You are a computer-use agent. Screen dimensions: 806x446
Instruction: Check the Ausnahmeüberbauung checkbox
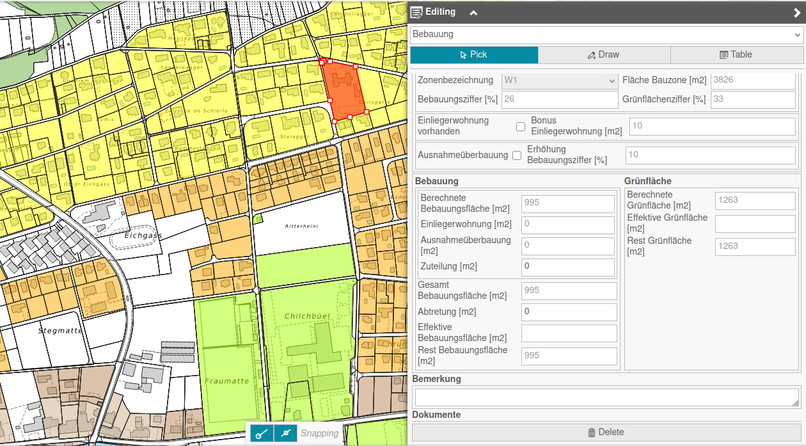pos(517,155)
